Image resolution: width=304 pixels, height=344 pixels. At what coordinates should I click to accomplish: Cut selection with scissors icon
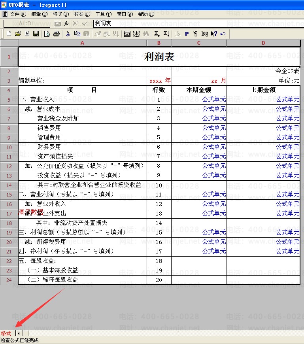(68, 34)
